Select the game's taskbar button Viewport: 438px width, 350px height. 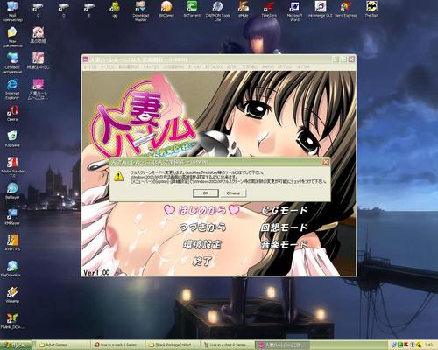pyautogui.click(x=282, y=346)
